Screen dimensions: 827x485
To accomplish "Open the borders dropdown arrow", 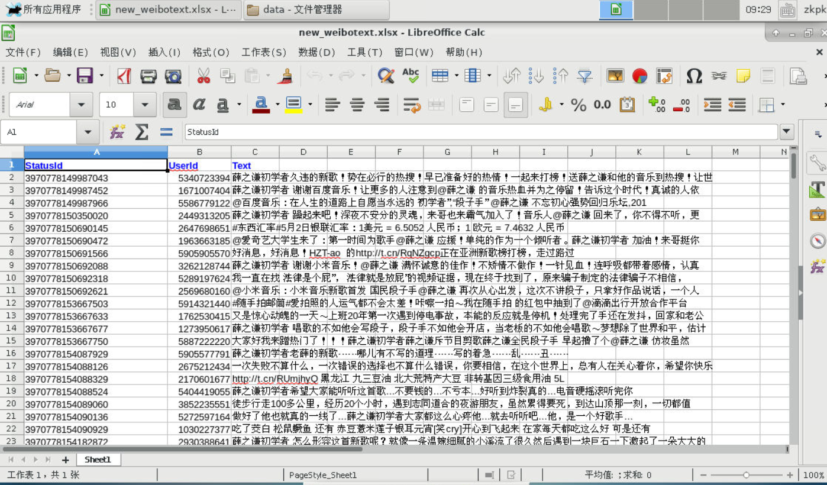I will [x=782, y=105].
